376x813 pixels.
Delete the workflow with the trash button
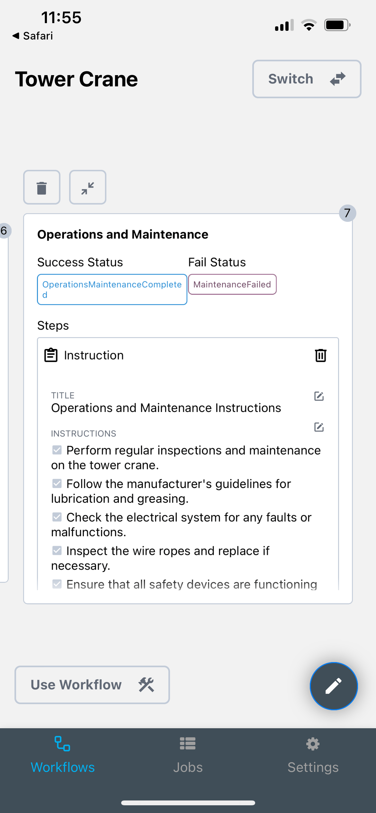click(42, 188)
